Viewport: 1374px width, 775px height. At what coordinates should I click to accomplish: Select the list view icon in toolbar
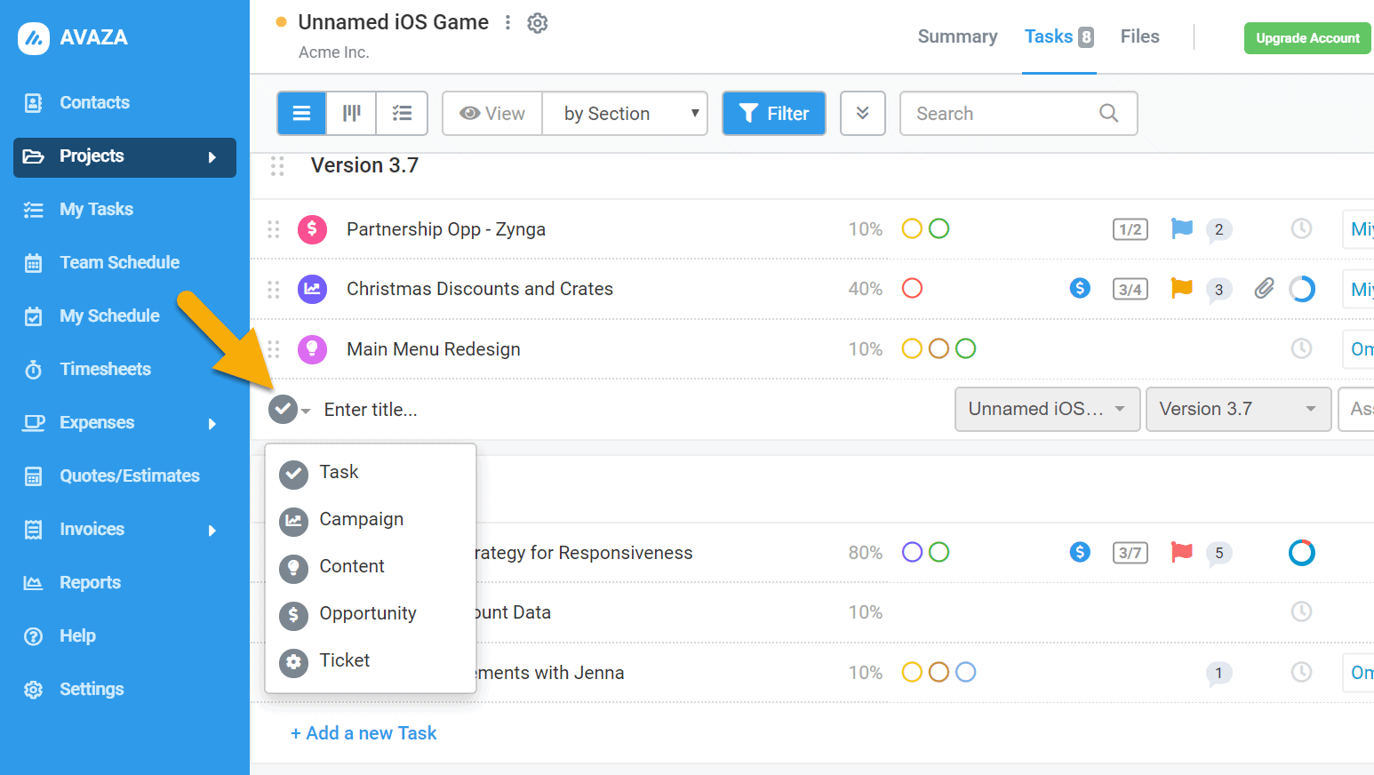click(x=301, y=113)
